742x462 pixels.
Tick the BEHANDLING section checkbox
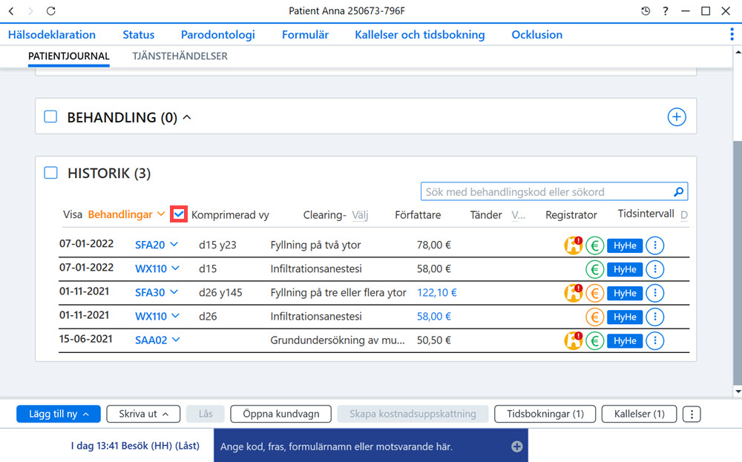[50, 116]
